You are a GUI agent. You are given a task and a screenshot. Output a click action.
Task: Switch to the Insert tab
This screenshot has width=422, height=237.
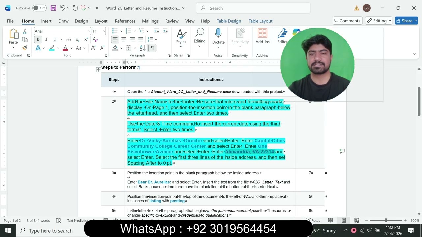tap(46, 21)
